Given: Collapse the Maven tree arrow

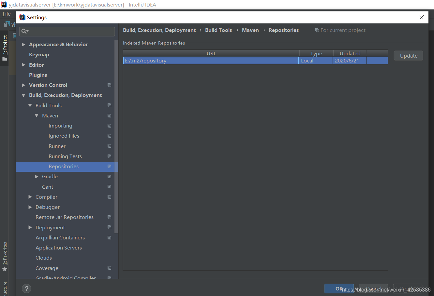Looking at the screenshot, I should click(x=37, y=115).
